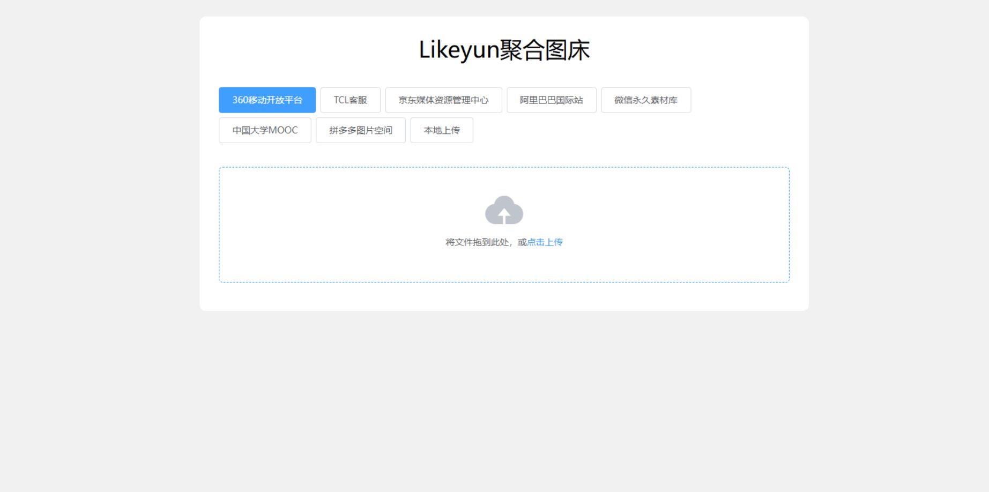Screen dimensions: 989x492
Task: Switch to the TCL客服 upload channel
Action: coord(350,100)
